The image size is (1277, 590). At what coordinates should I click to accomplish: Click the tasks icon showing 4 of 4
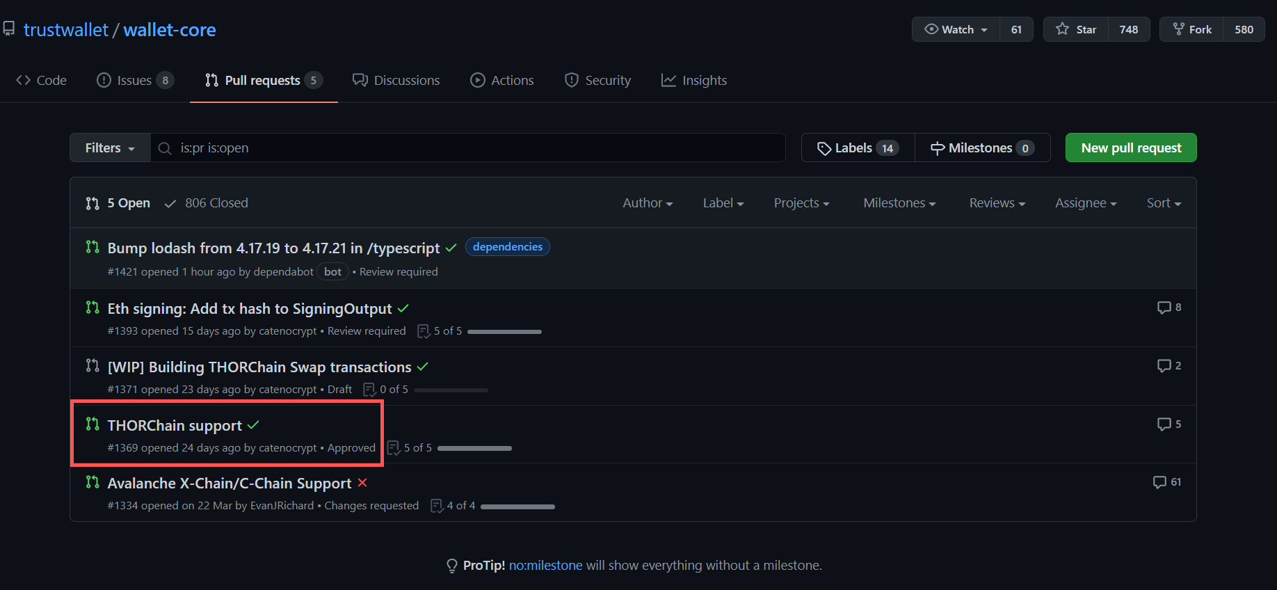click(x=437, y=506)
